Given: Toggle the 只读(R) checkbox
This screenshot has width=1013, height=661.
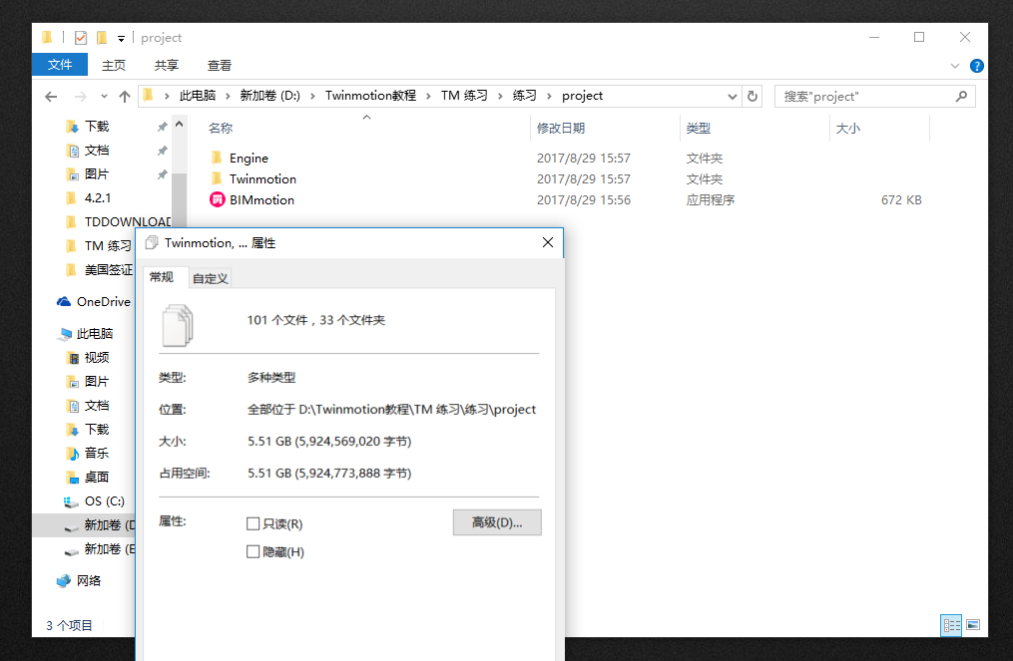Looking at the screenshot, I should (x=253, y=523).
